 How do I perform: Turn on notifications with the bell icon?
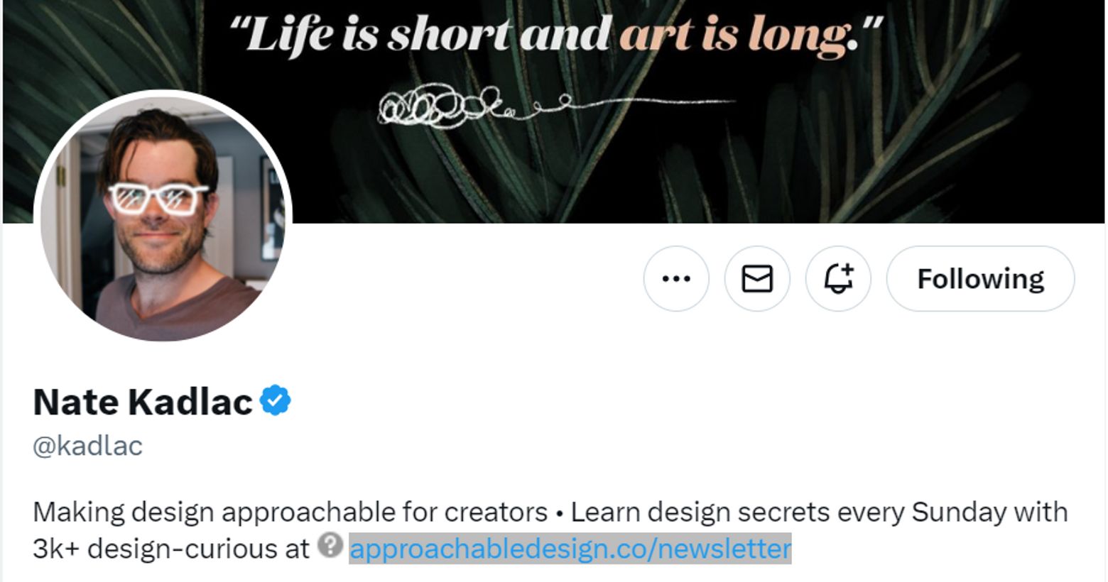[837, 279]
